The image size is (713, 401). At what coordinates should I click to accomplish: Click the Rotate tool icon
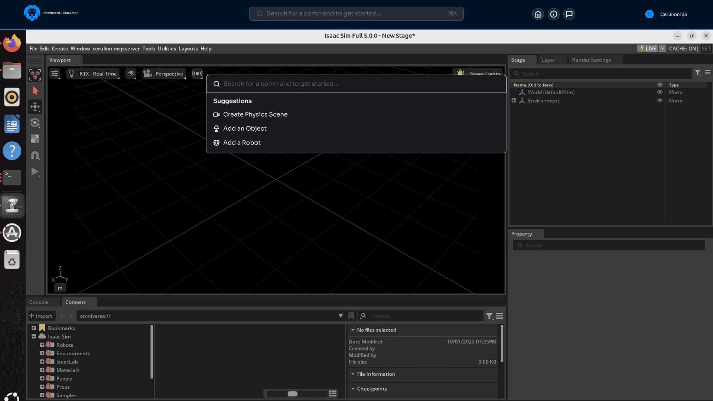coord(35,123)
